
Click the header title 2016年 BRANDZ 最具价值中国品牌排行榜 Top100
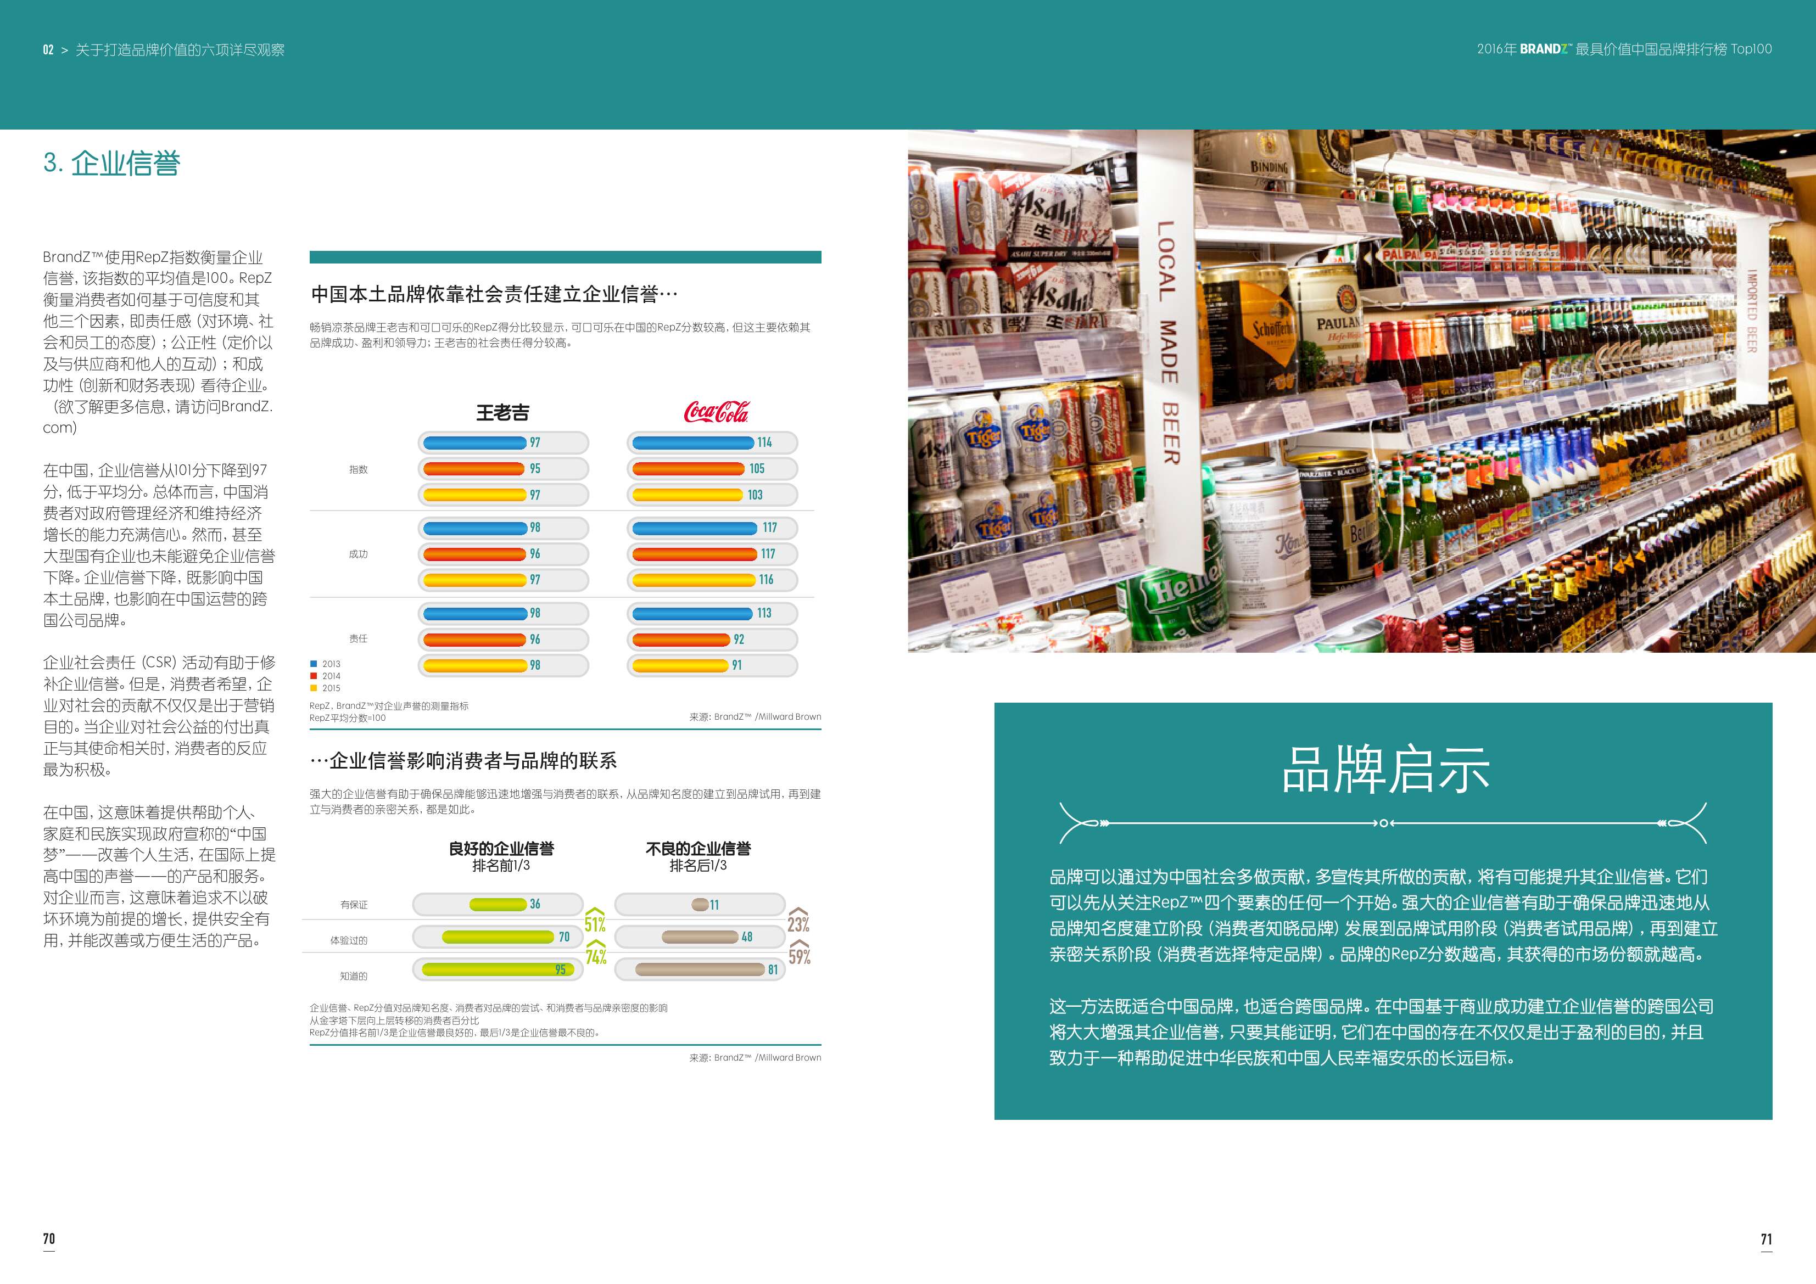coord(1624,49)
